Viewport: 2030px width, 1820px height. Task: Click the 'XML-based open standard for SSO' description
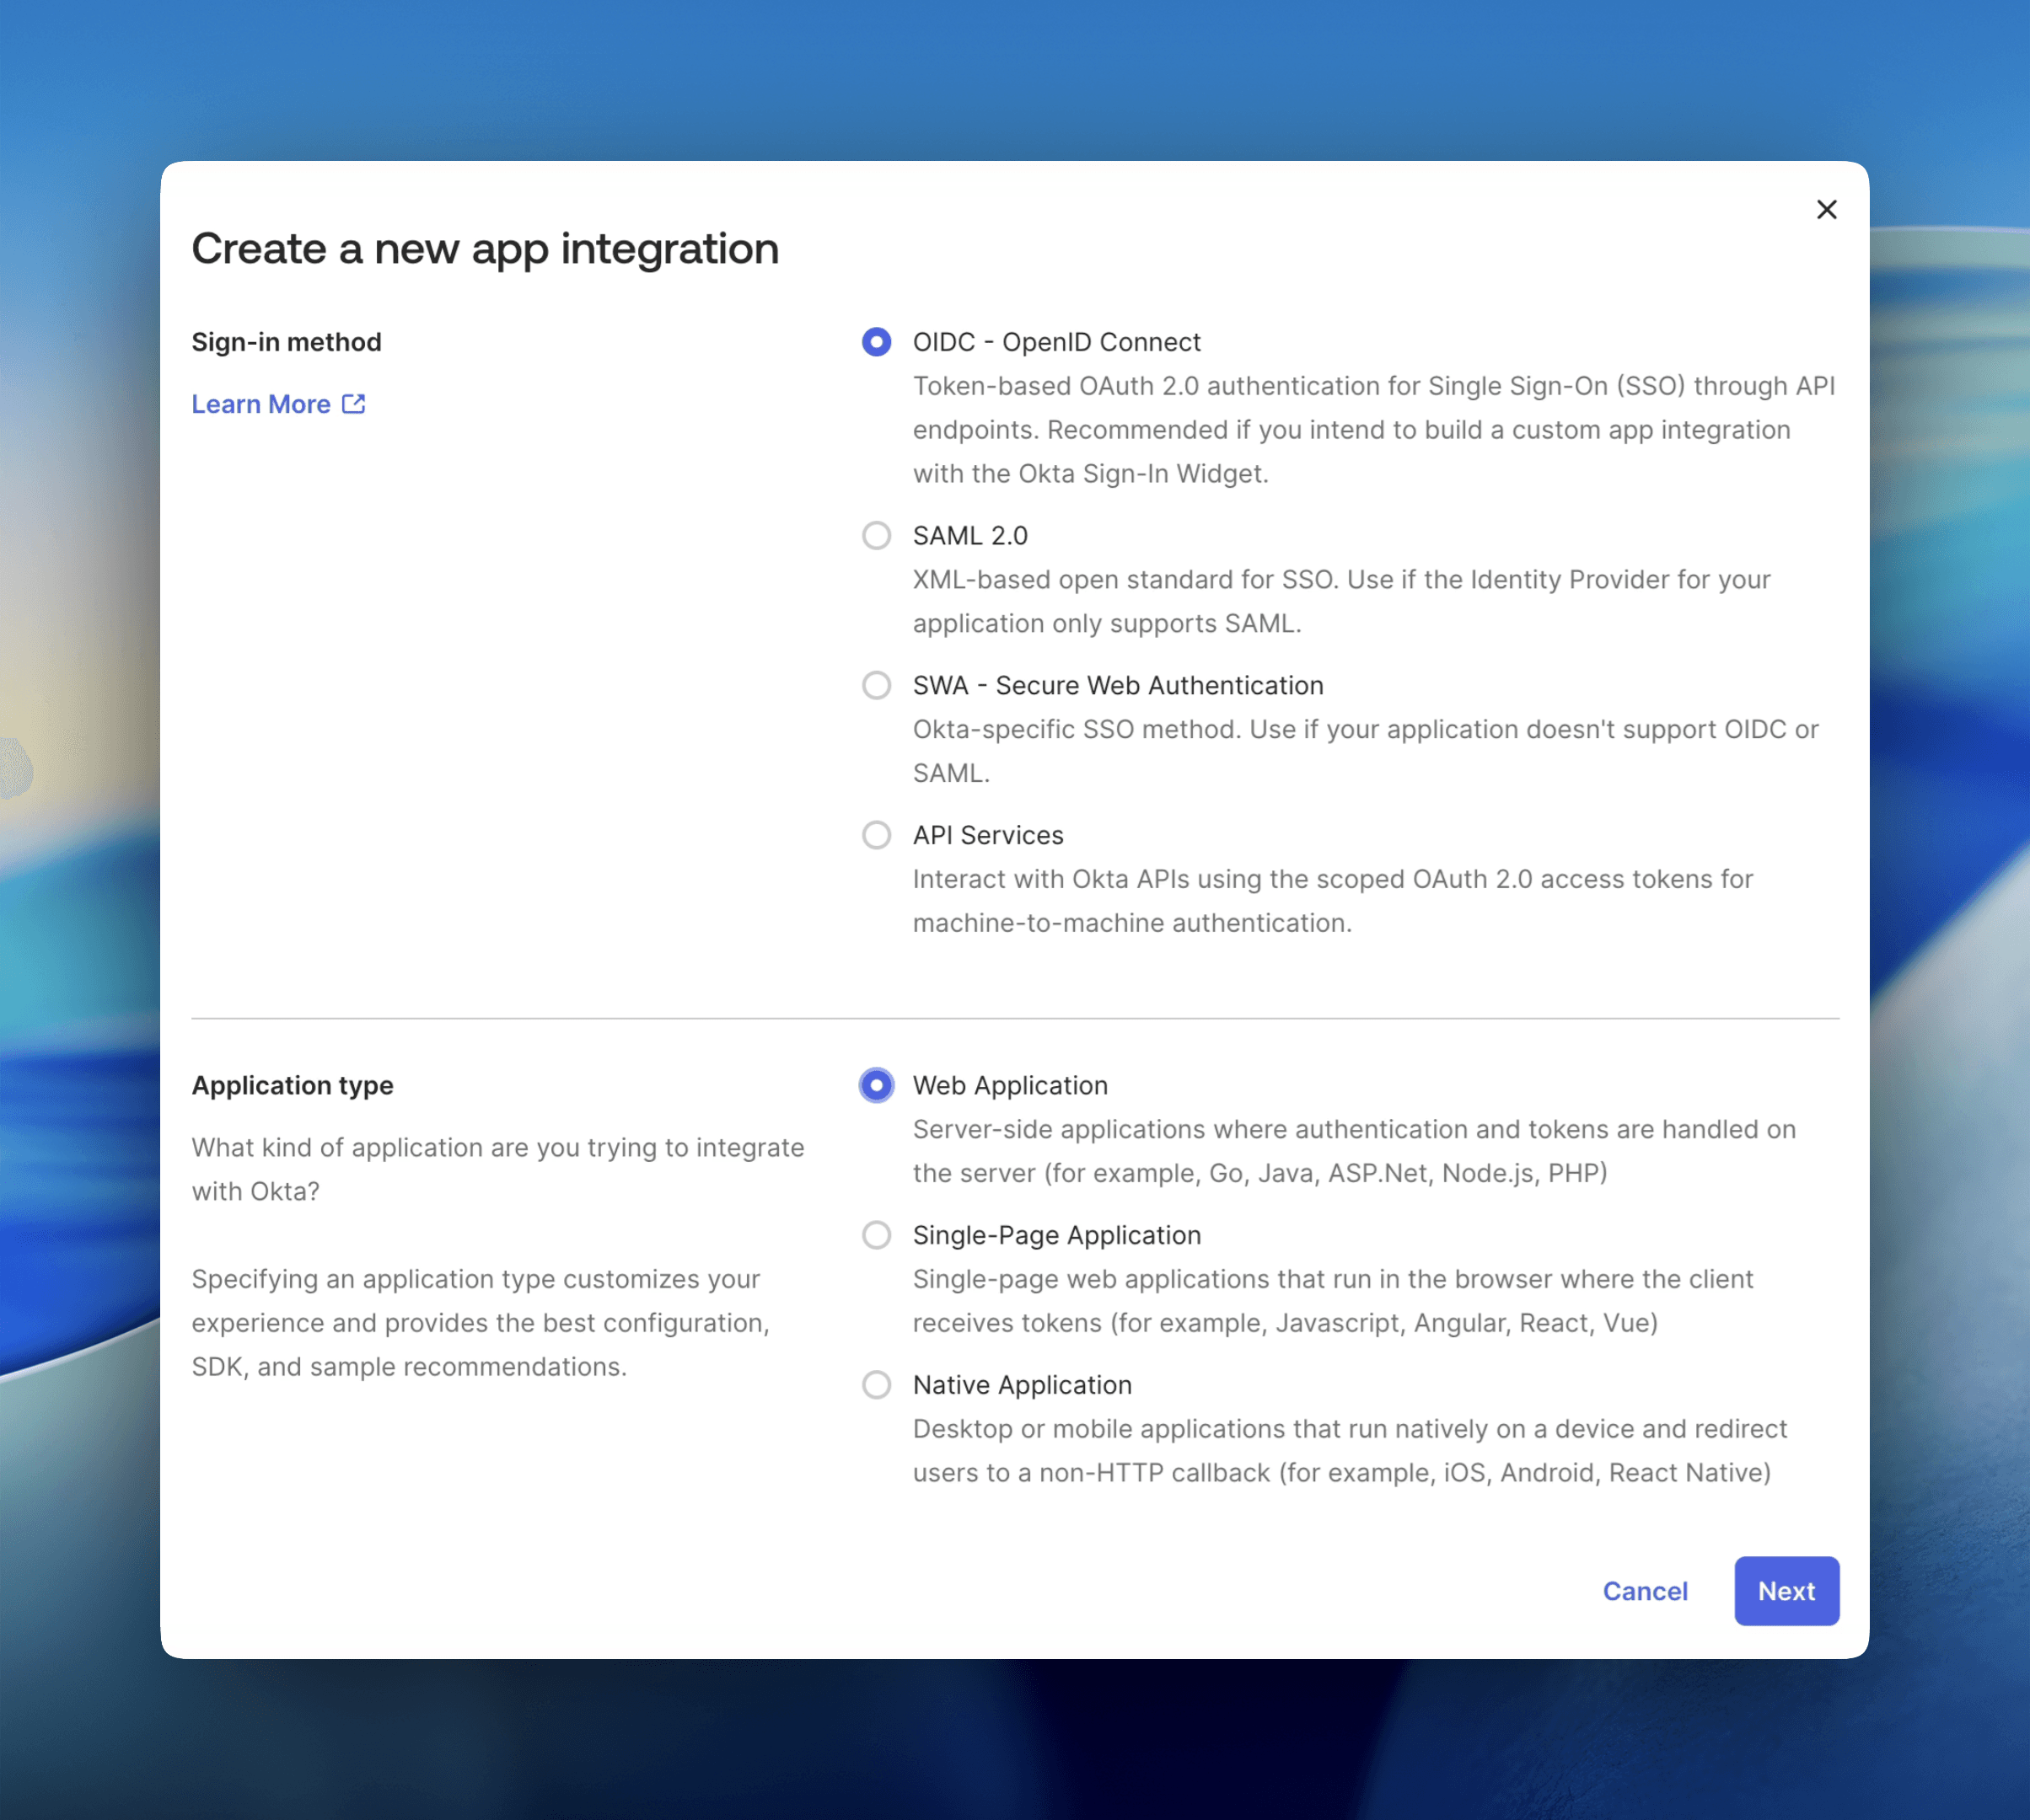click(1341, 602)
